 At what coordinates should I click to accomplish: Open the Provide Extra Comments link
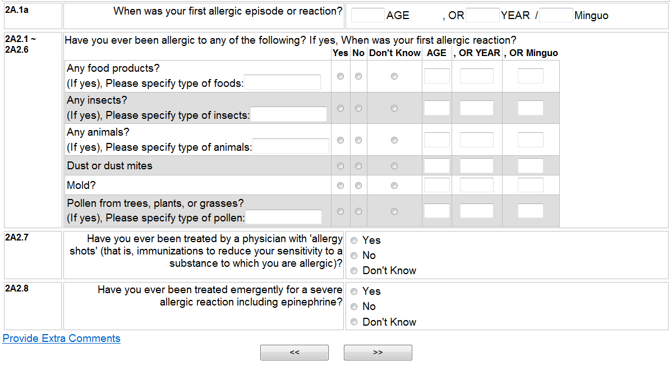[62, 339]
